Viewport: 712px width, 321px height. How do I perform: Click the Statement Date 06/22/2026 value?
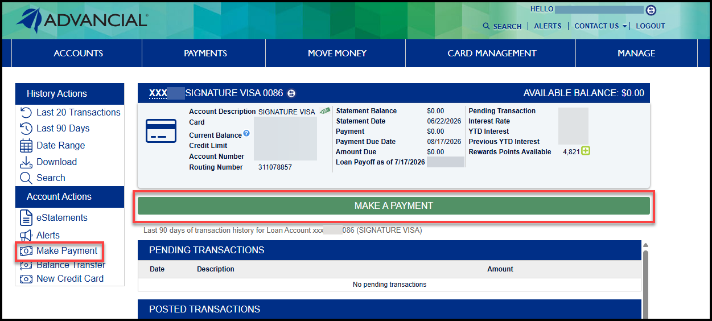coord(443,121)
